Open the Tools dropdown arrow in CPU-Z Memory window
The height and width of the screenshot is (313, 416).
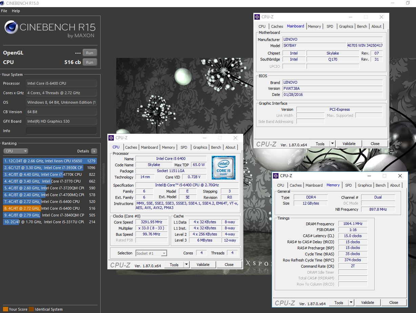[x=351, y=303]
